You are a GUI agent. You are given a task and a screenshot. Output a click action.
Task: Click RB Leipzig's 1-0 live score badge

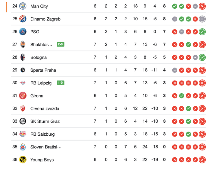(x=60, y=83)
